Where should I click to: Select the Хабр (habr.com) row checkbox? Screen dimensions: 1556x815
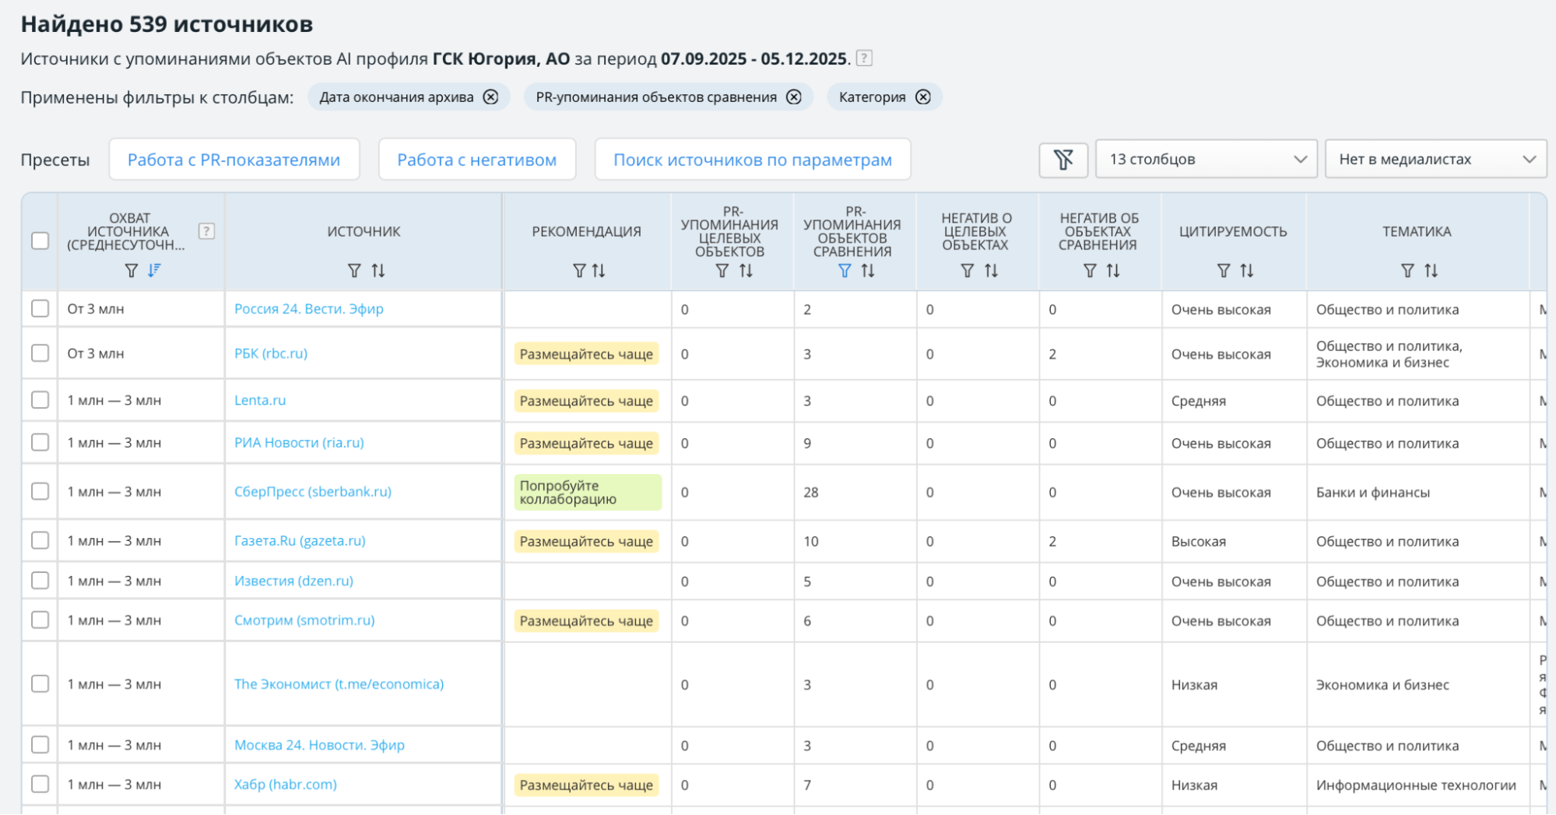(40, 785)
